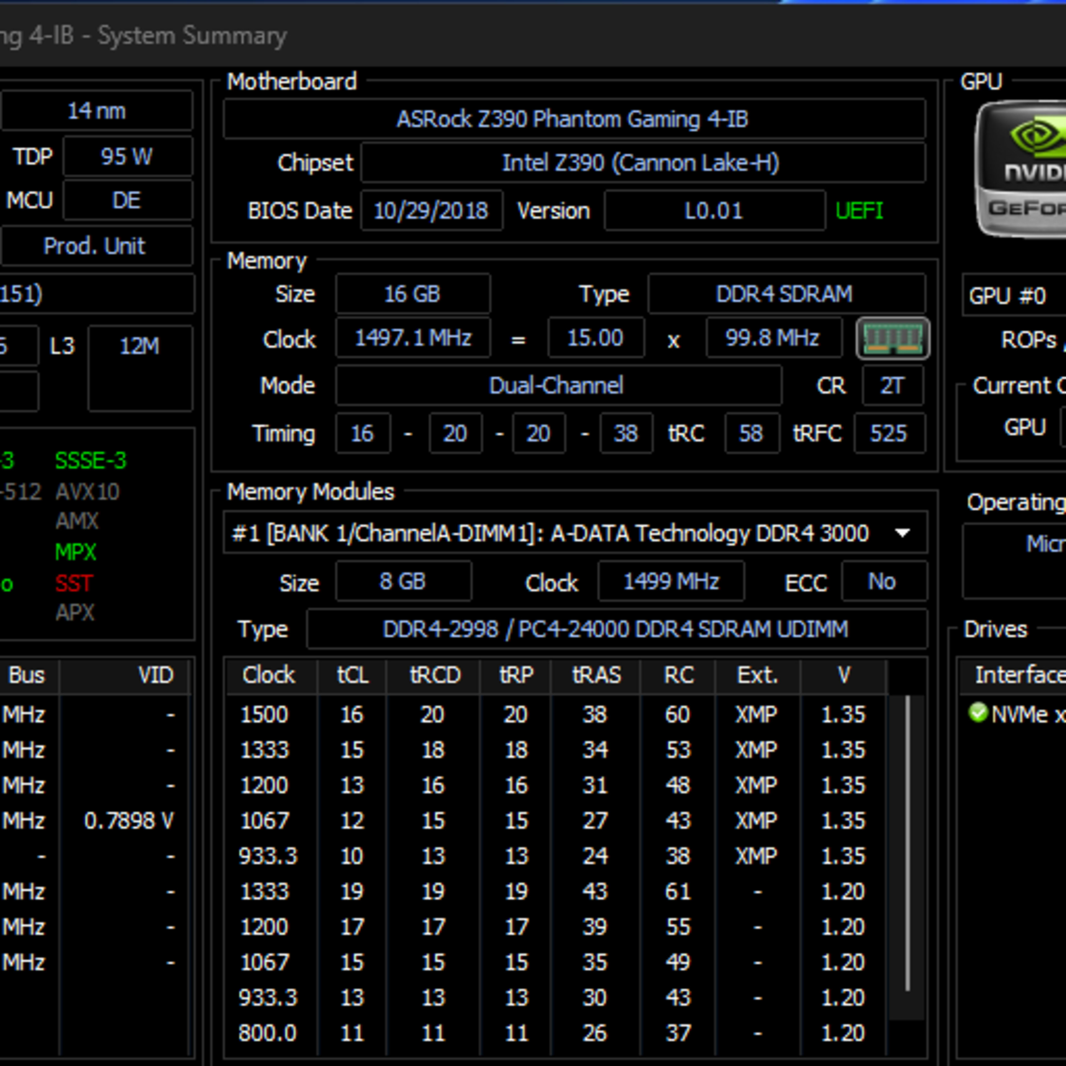The height and width of the screenshot is (1066, 1066).
Task: Click the memory type DDR4 SDRAM field
Action: click(x=786, y=294)
